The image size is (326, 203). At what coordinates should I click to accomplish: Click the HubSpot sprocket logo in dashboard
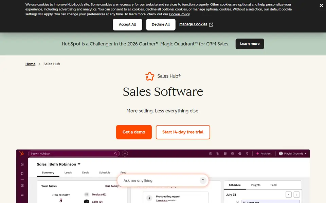[x=22, y=154]
